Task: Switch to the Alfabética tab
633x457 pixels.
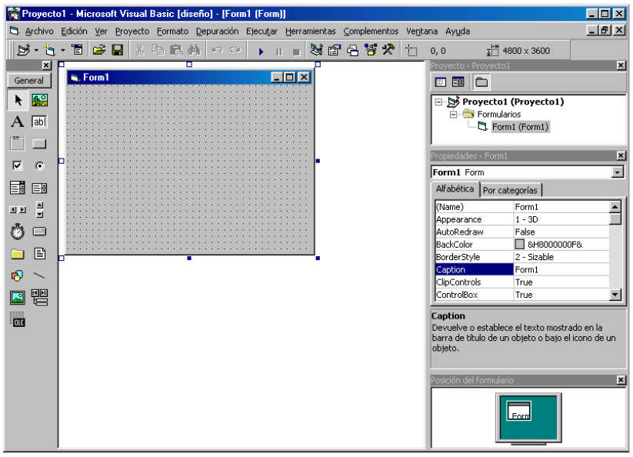Action: 455,189
